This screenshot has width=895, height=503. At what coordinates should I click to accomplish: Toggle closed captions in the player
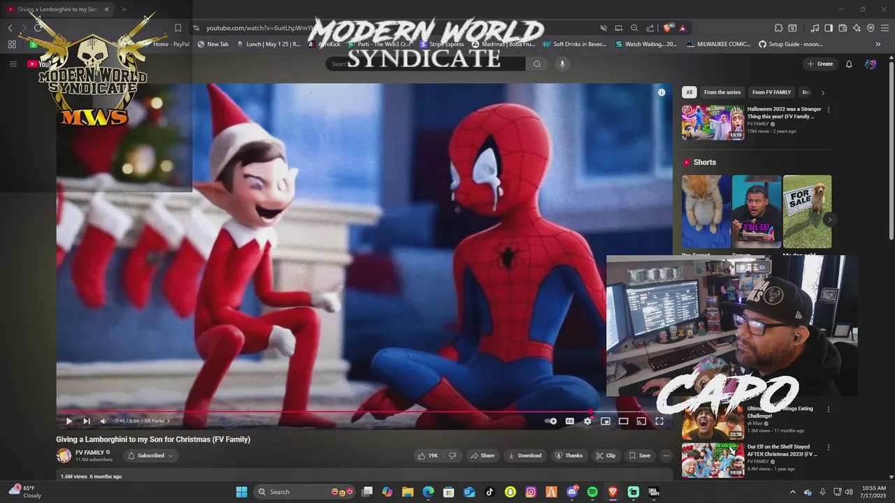[570, 421]
